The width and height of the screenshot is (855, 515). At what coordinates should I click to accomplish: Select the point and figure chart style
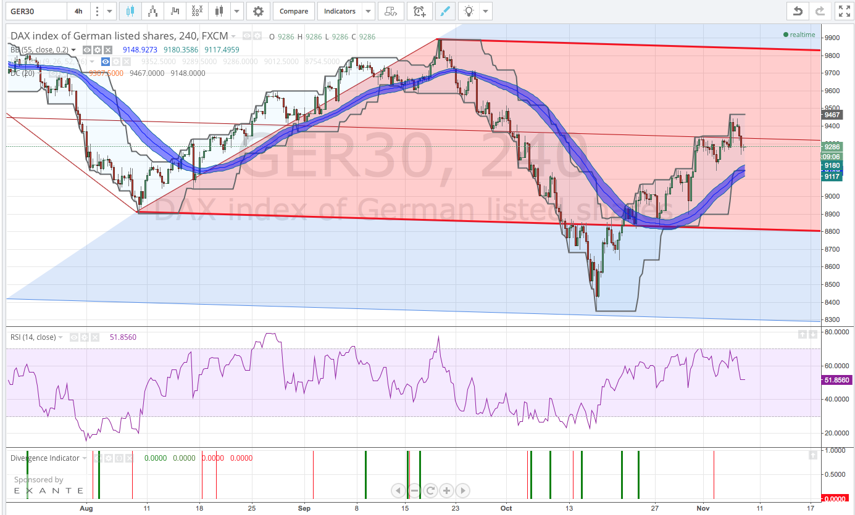click(197, 11)
